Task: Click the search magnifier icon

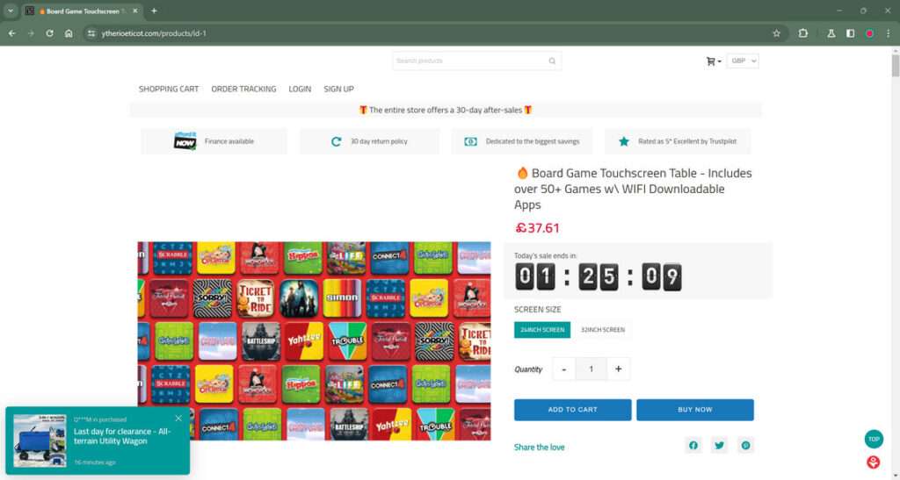Action: 552,61
